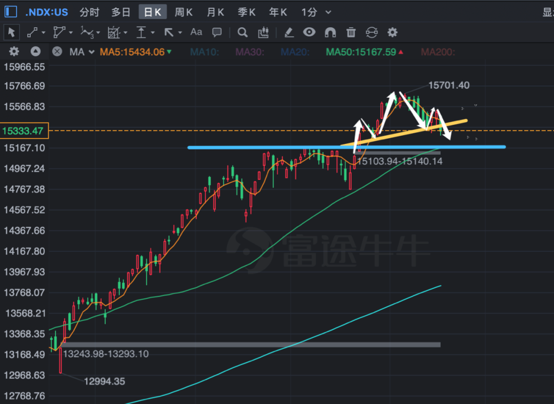
Task: Expand the analysis tool options arrow
Action: tap(126, 33)
